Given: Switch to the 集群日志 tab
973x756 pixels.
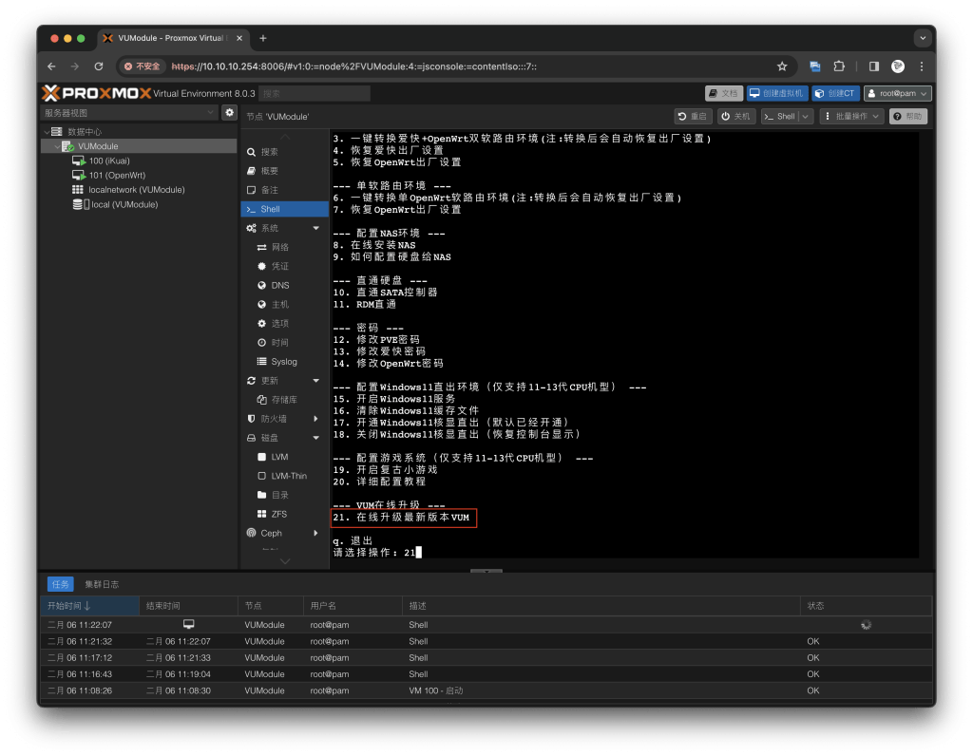Looking at the screenshot, I should [102, 584].
